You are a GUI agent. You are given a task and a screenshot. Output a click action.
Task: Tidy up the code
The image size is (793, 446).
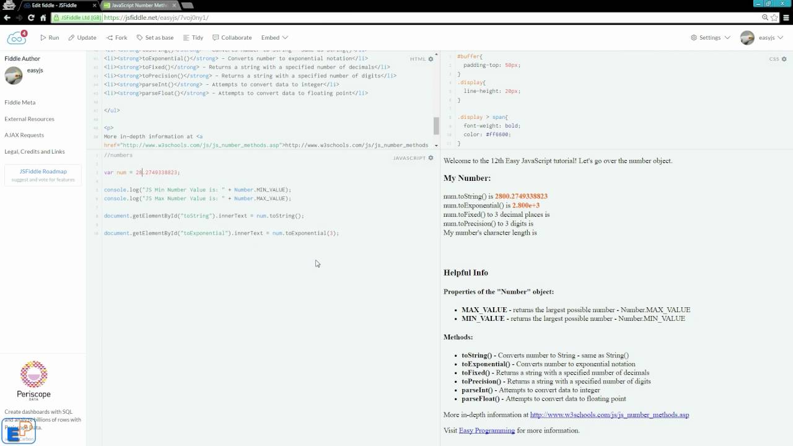(x=193, y=38)
